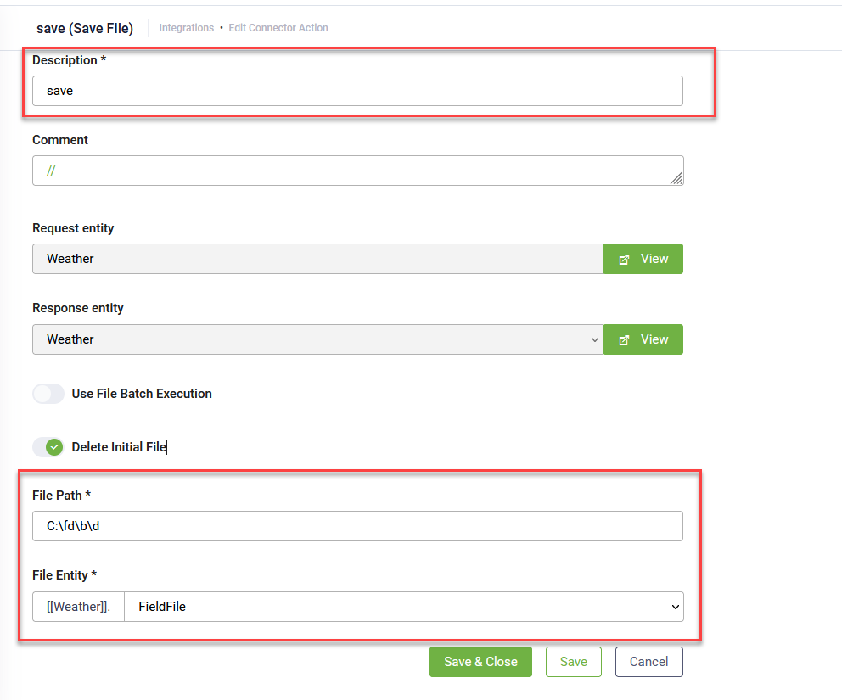The height and width of the screenshot is (700, 842).
Task: Click the green checkmark on Delete Initial File
Action: pyautogui.click(x=54, y=446)
